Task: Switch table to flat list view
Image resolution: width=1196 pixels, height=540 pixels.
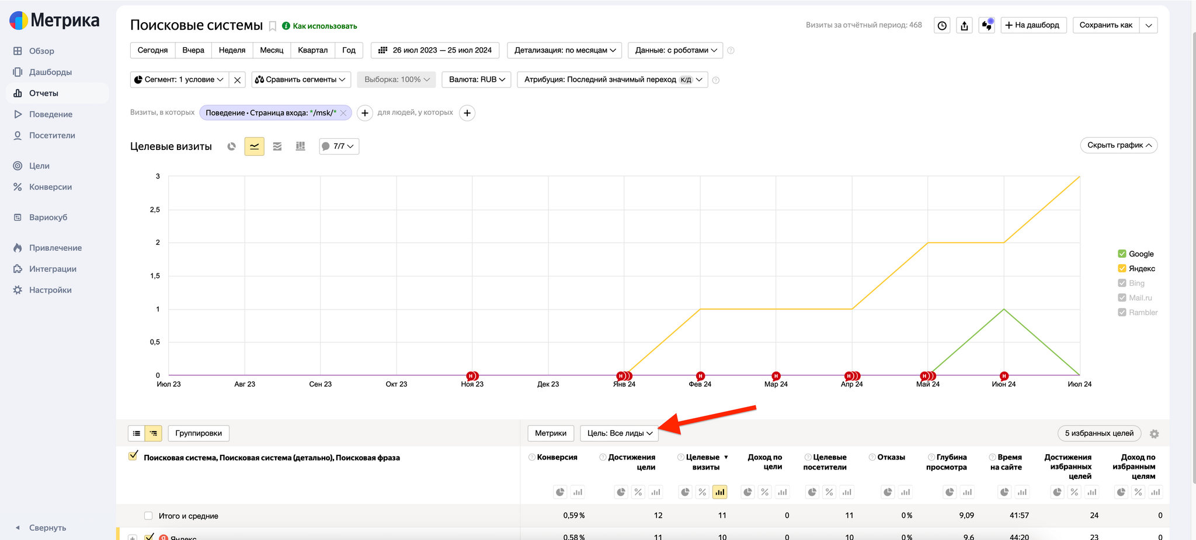Action: 137,433
